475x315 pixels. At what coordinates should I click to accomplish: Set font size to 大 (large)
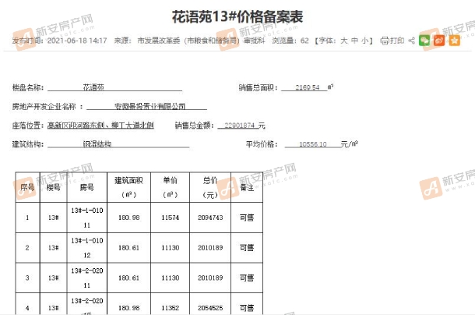pos(344,41)
